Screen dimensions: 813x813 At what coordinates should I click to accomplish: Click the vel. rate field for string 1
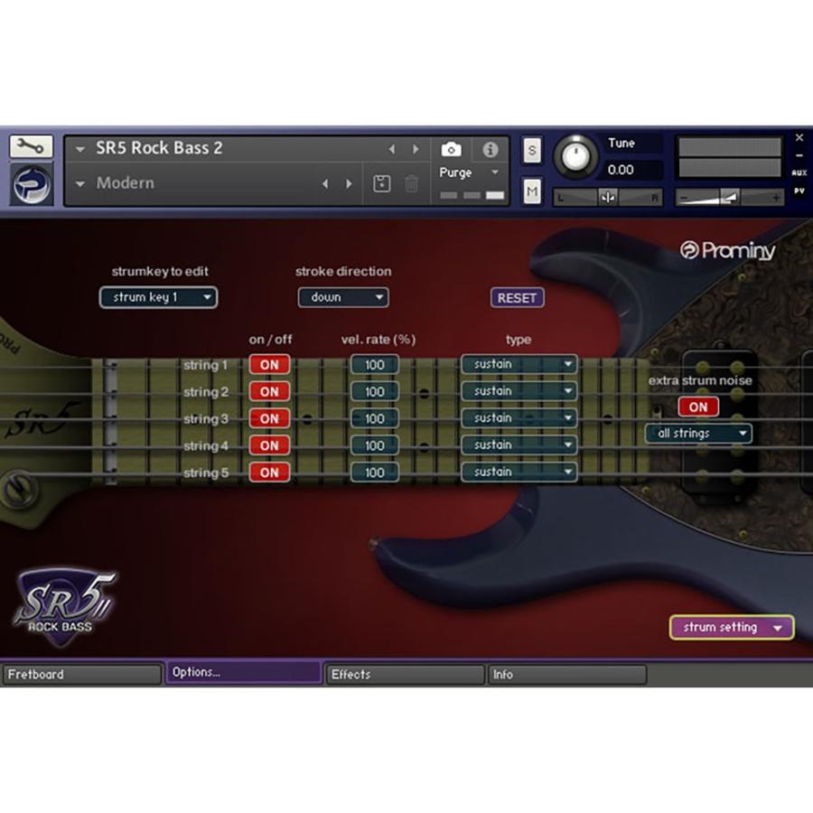pos(374,364)
